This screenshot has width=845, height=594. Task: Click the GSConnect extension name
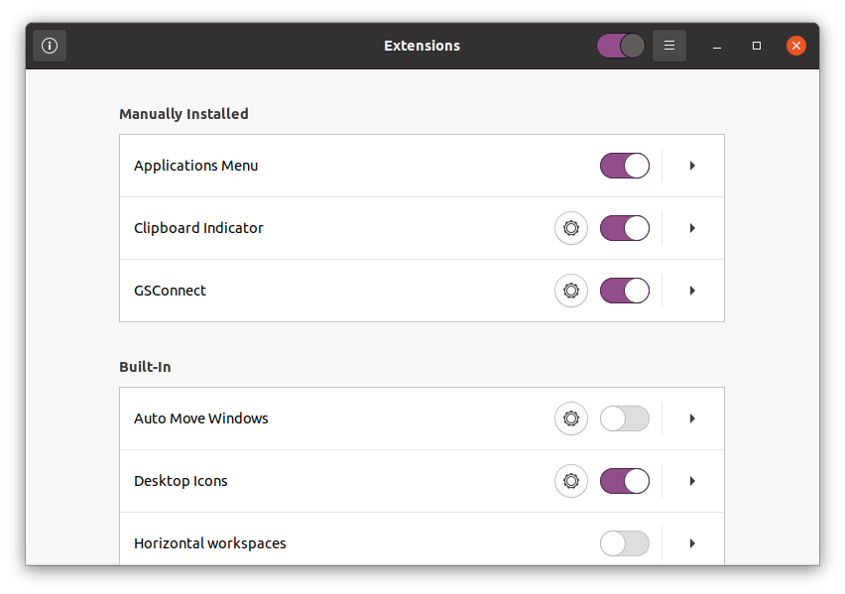coord(170,291)
